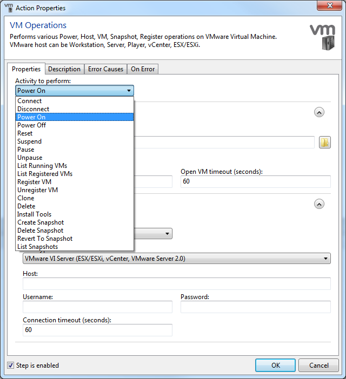346x379 pixels.
Task: Pick List Snapshots at the list bottom
Action: coord(75,247)
